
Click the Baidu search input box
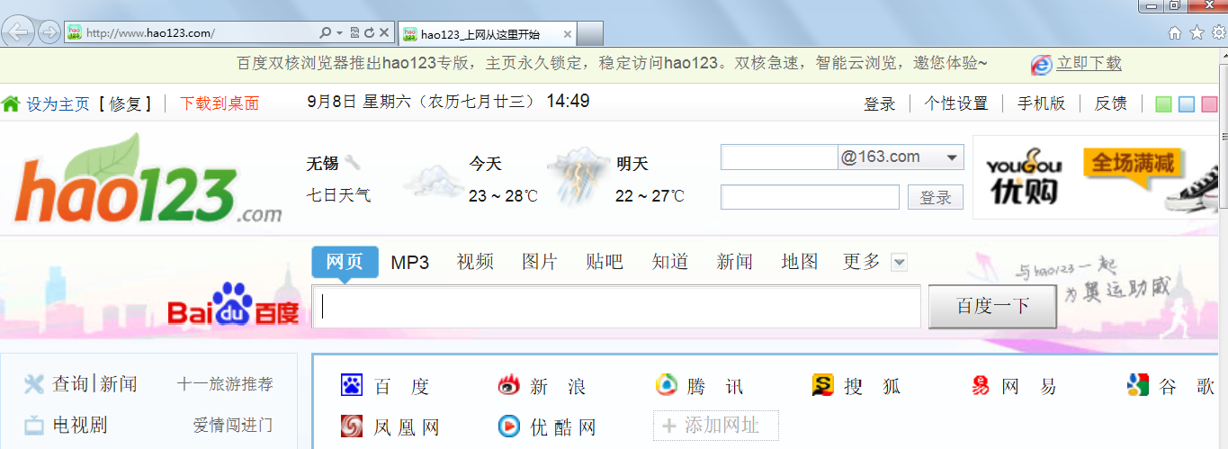[x=616, y=307]
